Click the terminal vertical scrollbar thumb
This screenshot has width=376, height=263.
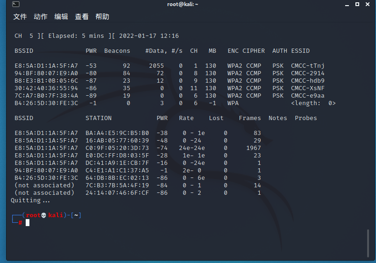[x=368, y=243]
